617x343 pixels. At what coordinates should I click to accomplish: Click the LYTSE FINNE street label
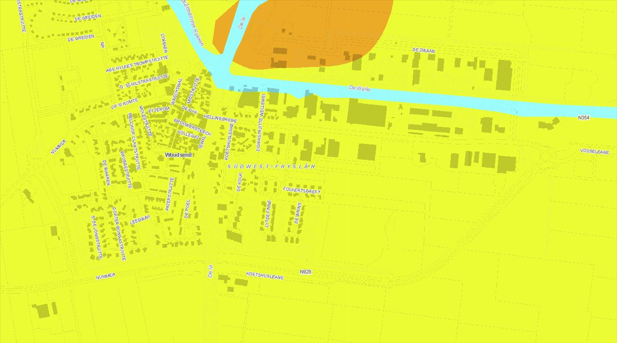(268, 214)
